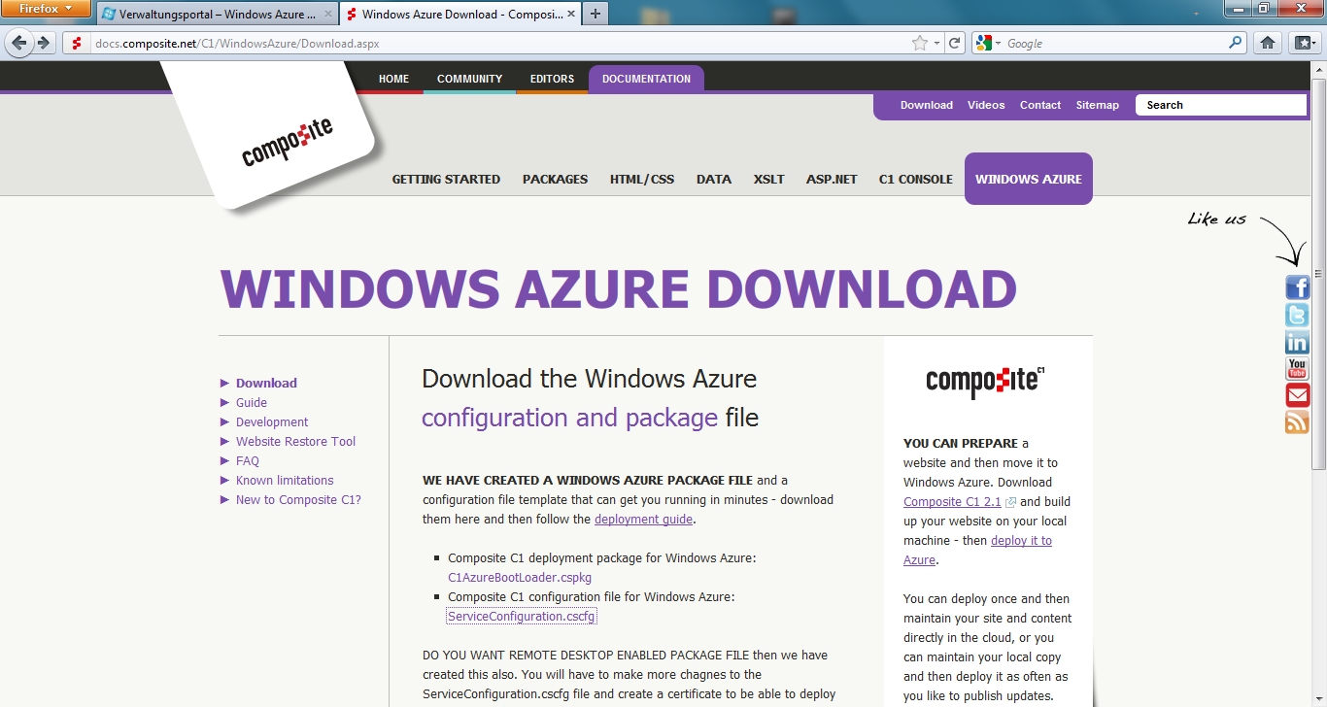Open the URL bar history dropdown arrow
1327x707 pixels.
click(936, 43)
